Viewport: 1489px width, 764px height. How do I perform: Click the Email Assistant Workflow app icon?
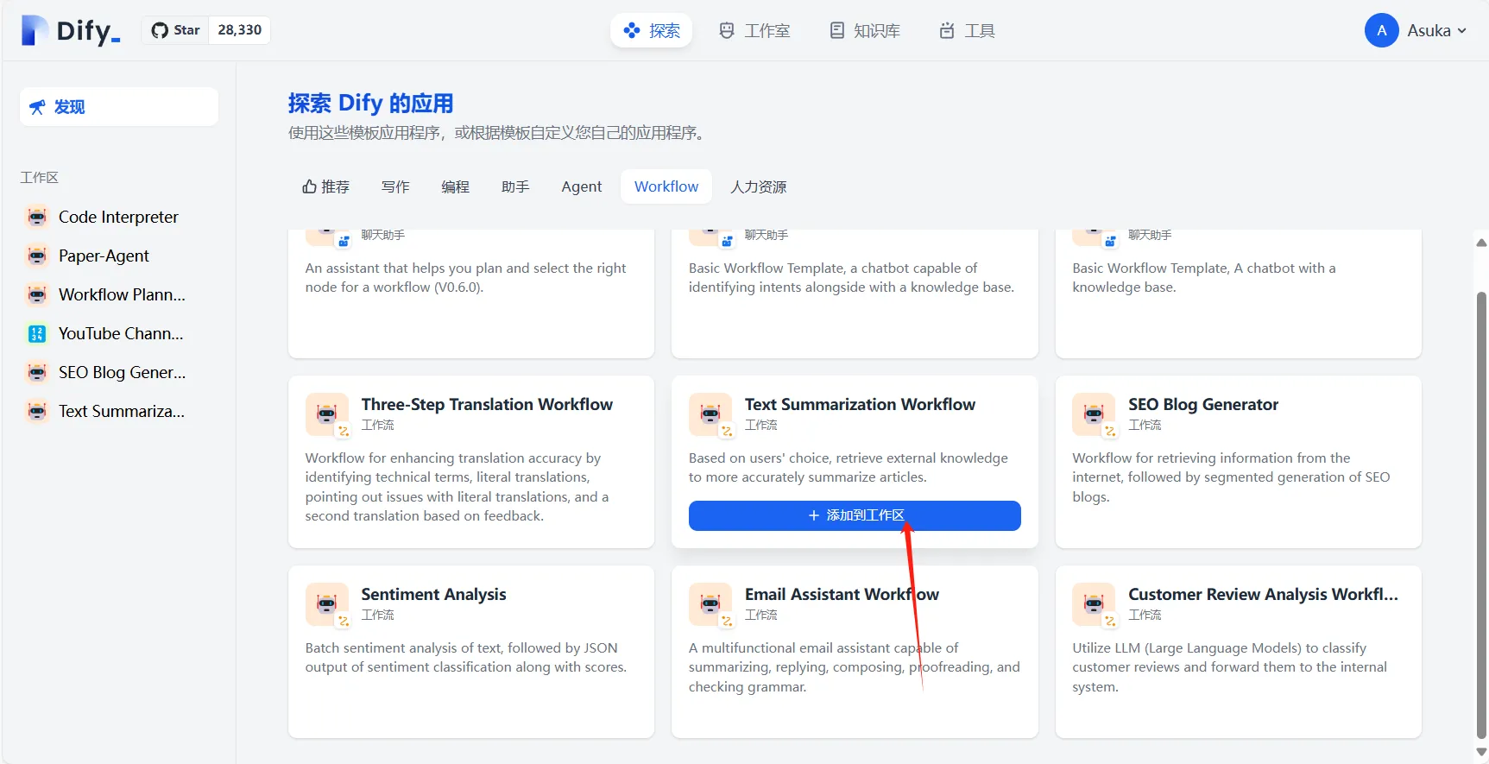coord(710,604)
